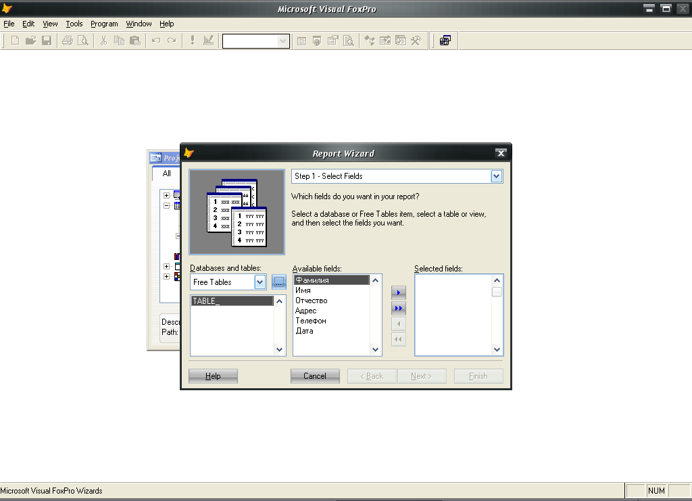Add selected field with single right arrow
This screenshot has width=692, height=501.
[399, 292]
